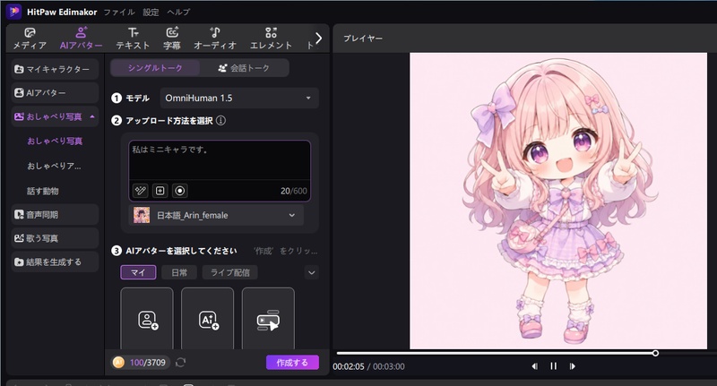This screenshot has width=717, height=386.
Task: Click the playback progress slider handle
Action: (x=655, y=353)
